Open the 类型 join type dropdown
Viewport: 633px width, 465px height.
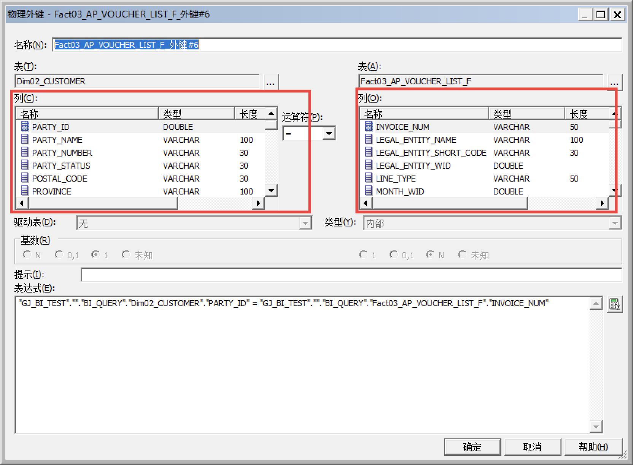[x=615, y=223]
